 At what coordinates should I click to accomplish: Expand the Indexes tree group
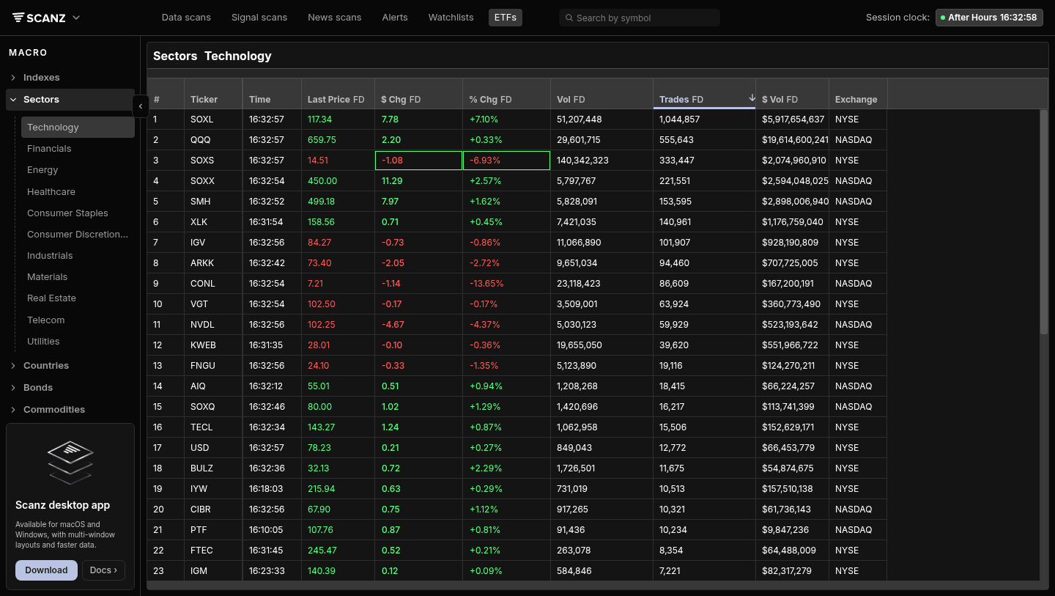tap(13, 78)
